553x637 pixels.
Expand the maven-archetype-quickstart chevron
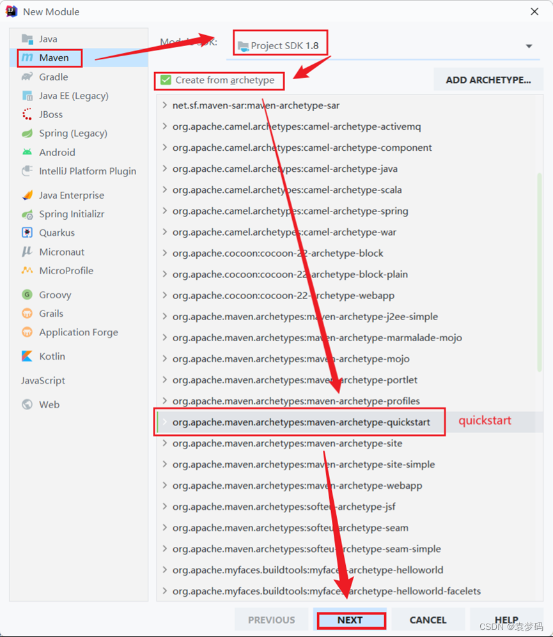click(x=165, y=422)
